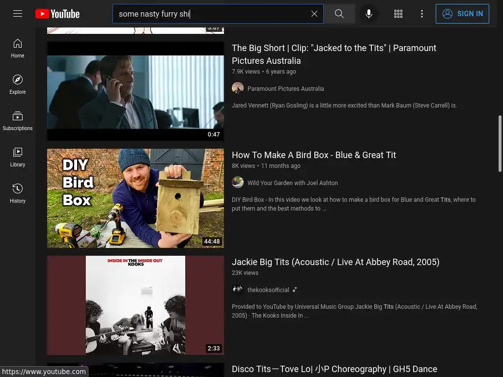Open Subscriptions in the sidebar
503x377 pixels.
coord(18,121)
